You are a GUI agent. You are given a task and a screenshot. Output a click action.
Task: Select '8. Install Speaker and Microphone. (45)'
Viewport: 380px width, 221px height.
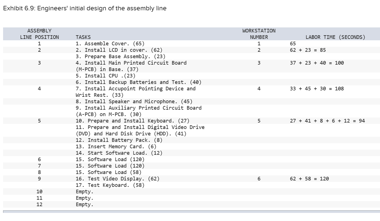point(134,102)
